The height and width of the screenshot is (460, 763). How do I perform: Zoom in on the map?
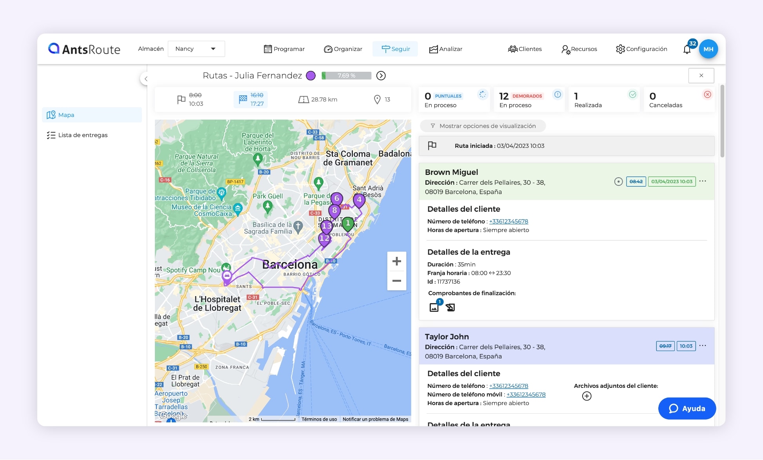click(396, 261)
